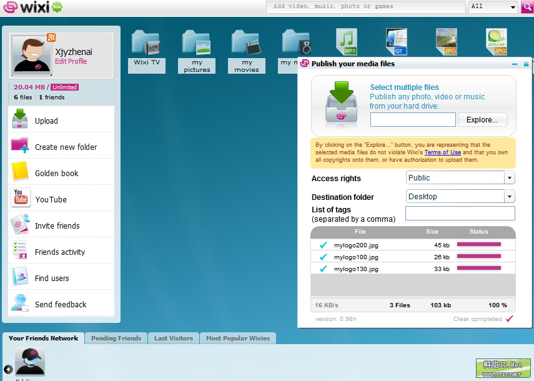
Task: Toggle checkmark for mylogo130.jpg
Action: (x=323, y=269)
